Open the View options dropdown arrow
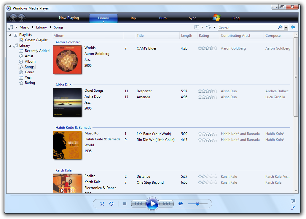The width and height of the screenshot is (306, 219). (x=214, y=27)
